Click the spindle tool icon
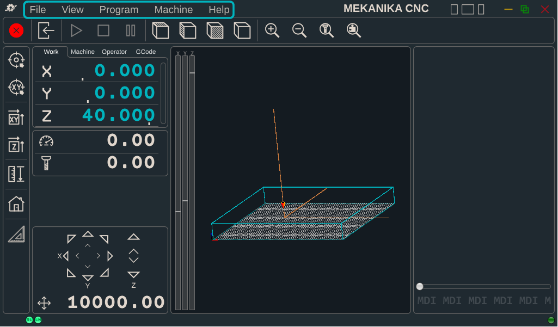558x327 pixels. coord(46,163)
